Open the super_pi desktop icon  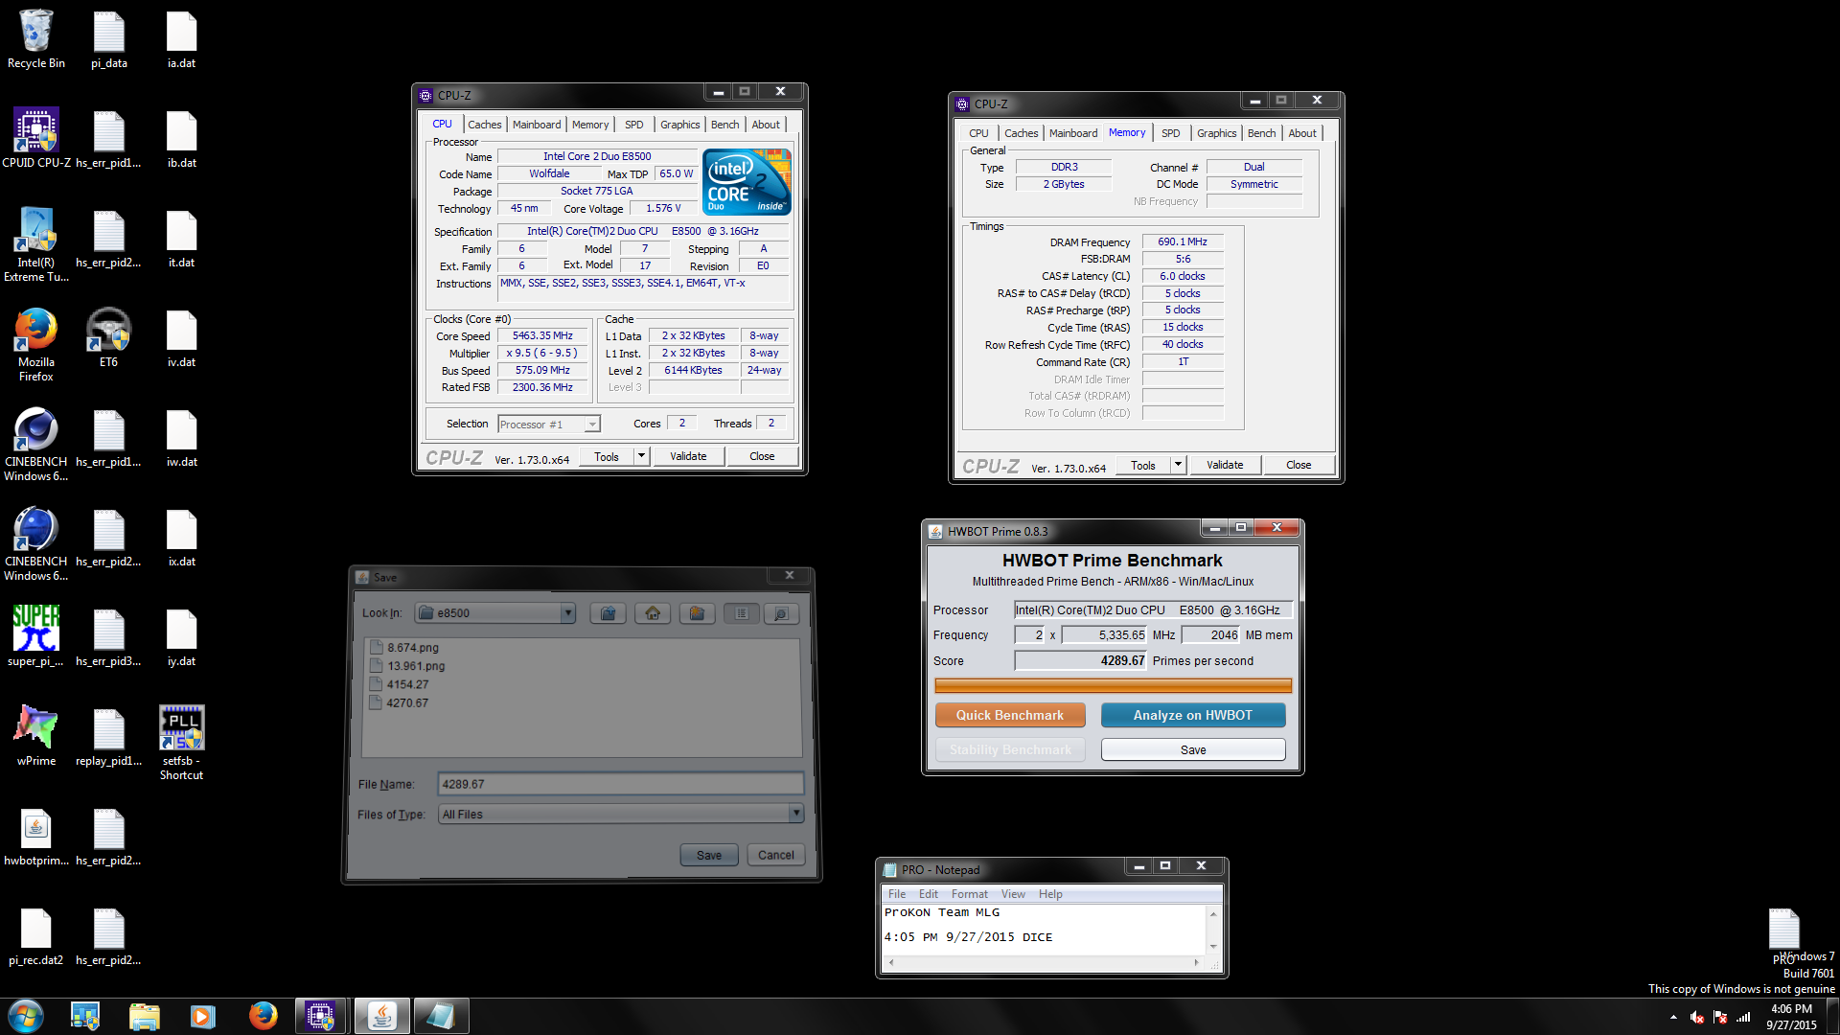point(36,636)
